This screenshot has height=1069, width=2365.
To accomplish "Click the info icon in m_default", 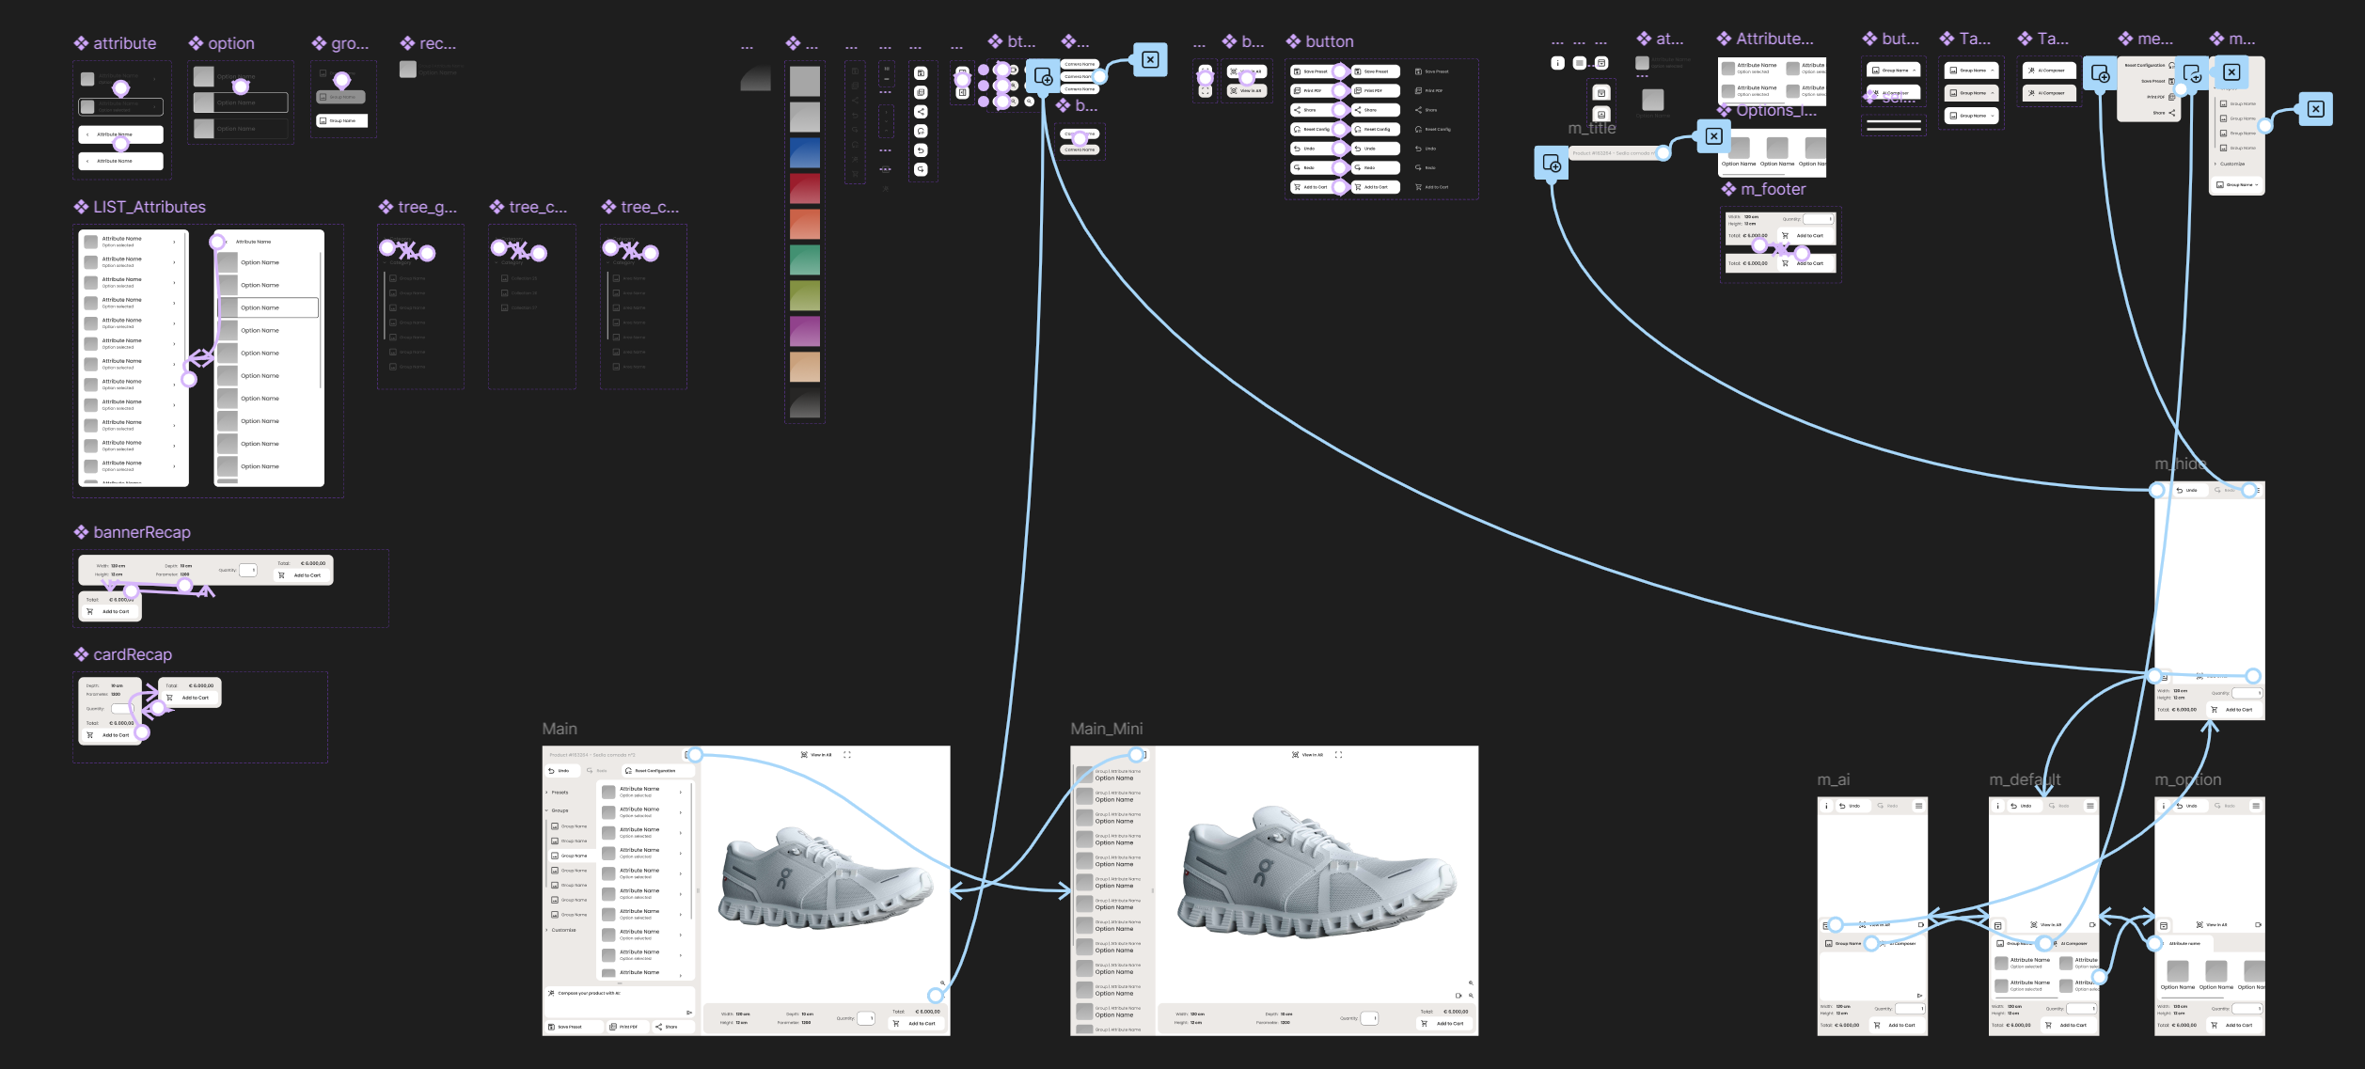I will [x=1997, y=806].
